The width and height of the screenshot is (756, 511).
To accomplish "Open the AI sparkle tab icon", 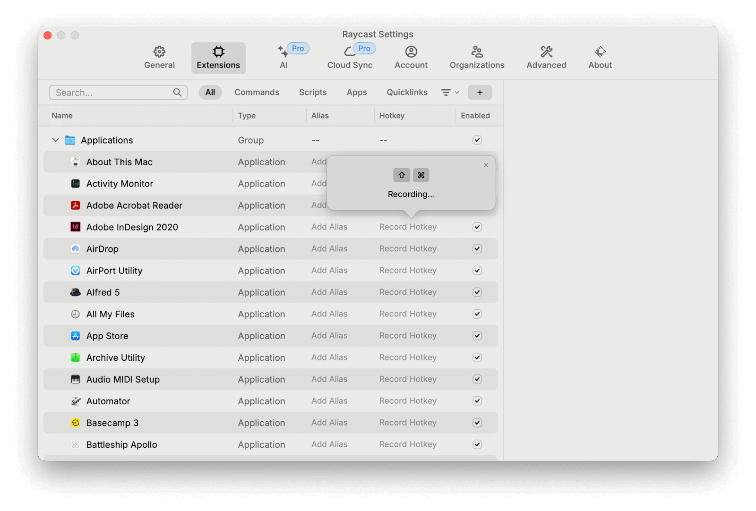I will pos(283,51).
